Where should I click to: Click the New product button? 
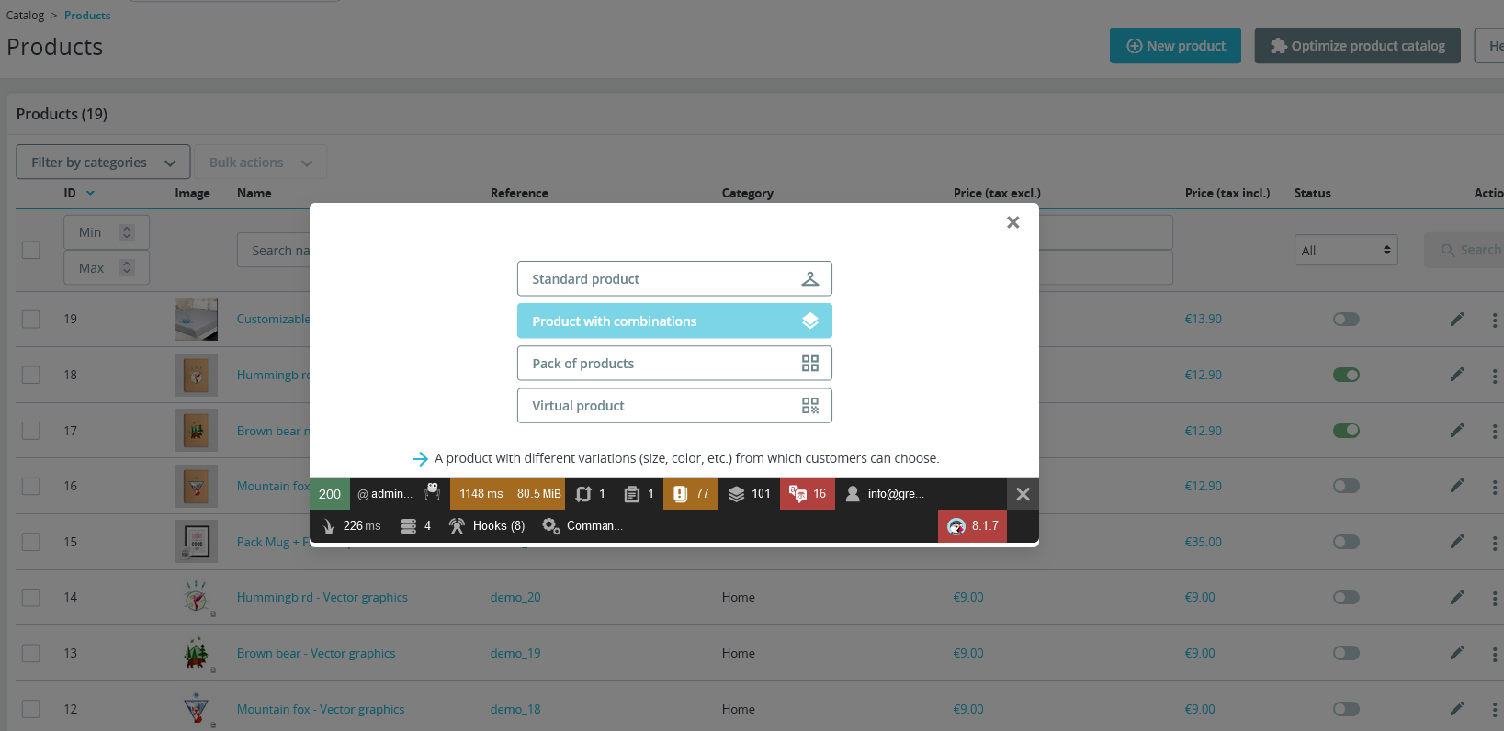(x=1175, y=46)
